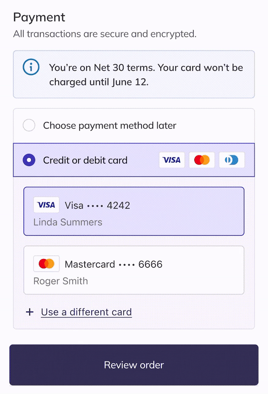This screenshot has height=394, width=268.
Task: Click the plus icon to add a card
Action: pos(30,312)
